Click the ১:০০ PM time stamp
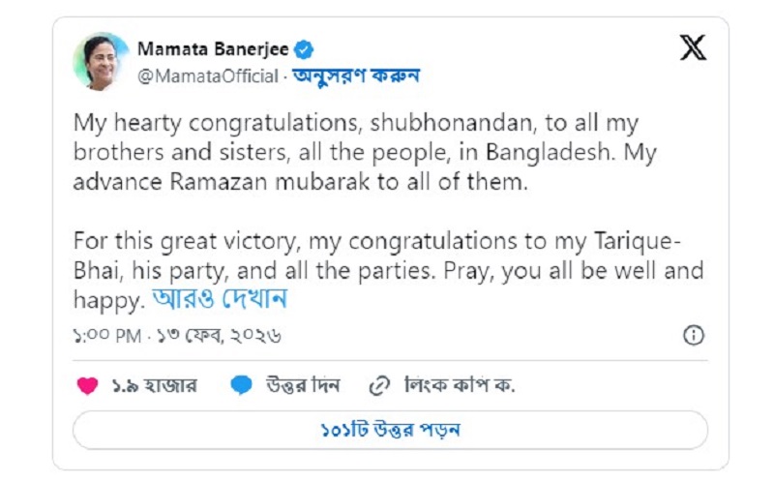Viewport: 774px width, 483px height. [107, 335]
